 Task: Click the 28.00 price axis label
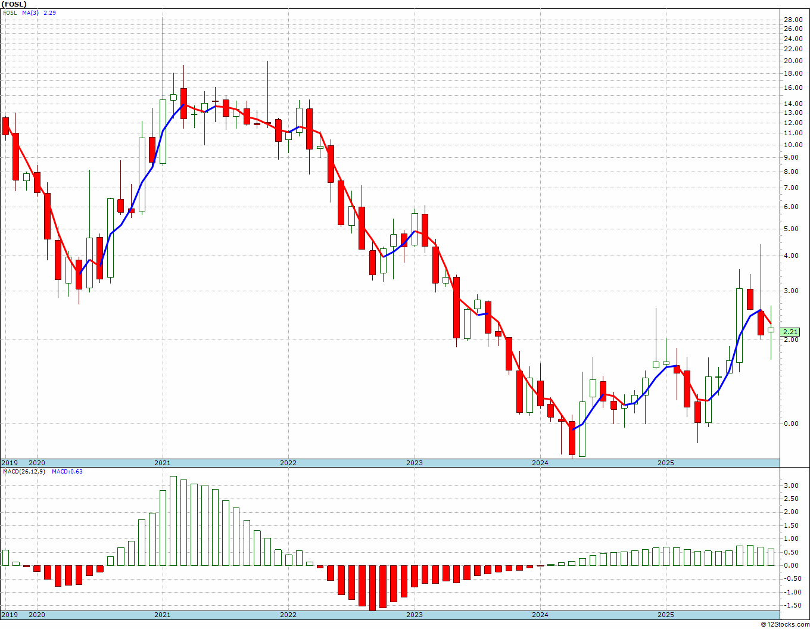pyautogui.click(x=793, y=20)
